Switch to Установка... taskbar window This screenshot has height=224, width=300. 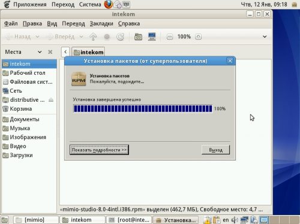click(x=175, y=220)
